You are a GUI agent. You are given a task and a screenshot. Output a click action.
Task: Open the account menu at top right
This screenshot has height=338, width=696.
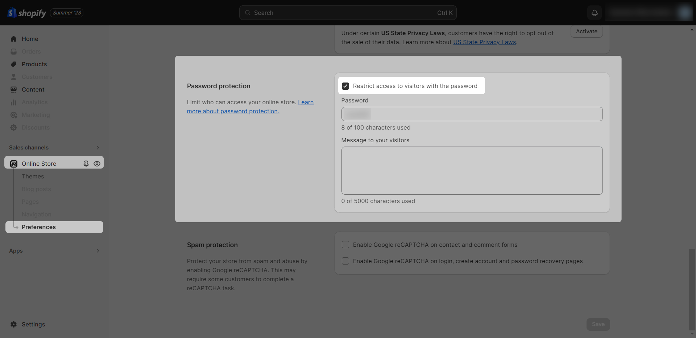click(649, 13)
